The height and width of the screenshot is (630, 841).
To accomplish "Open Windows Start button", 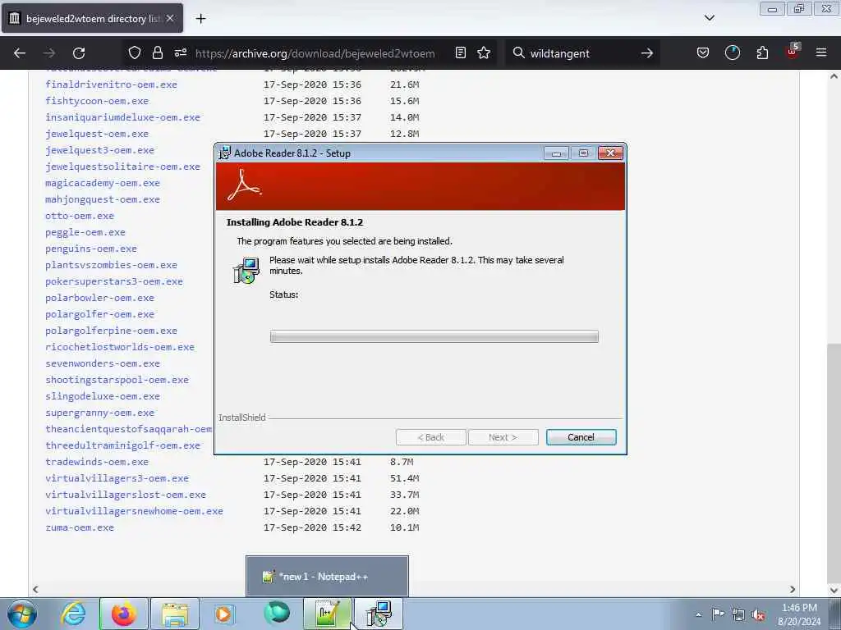I will (x=22, y=614).
